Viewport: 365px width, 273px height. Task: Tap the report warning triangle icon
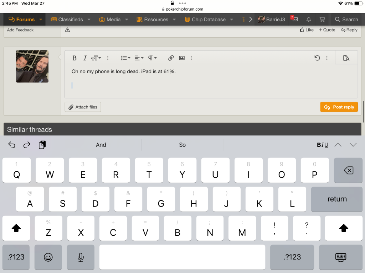point(67,30)
